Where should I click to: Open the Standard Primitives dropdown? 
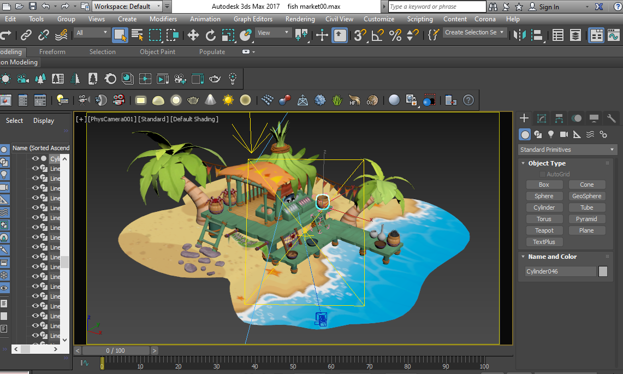coord(567,150)
